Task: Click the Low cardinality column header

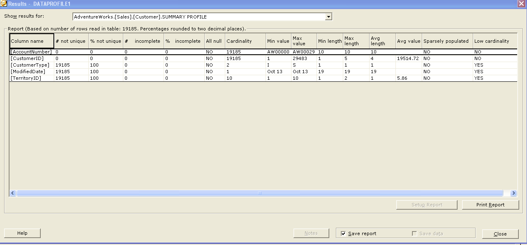Action: point(495,41)
